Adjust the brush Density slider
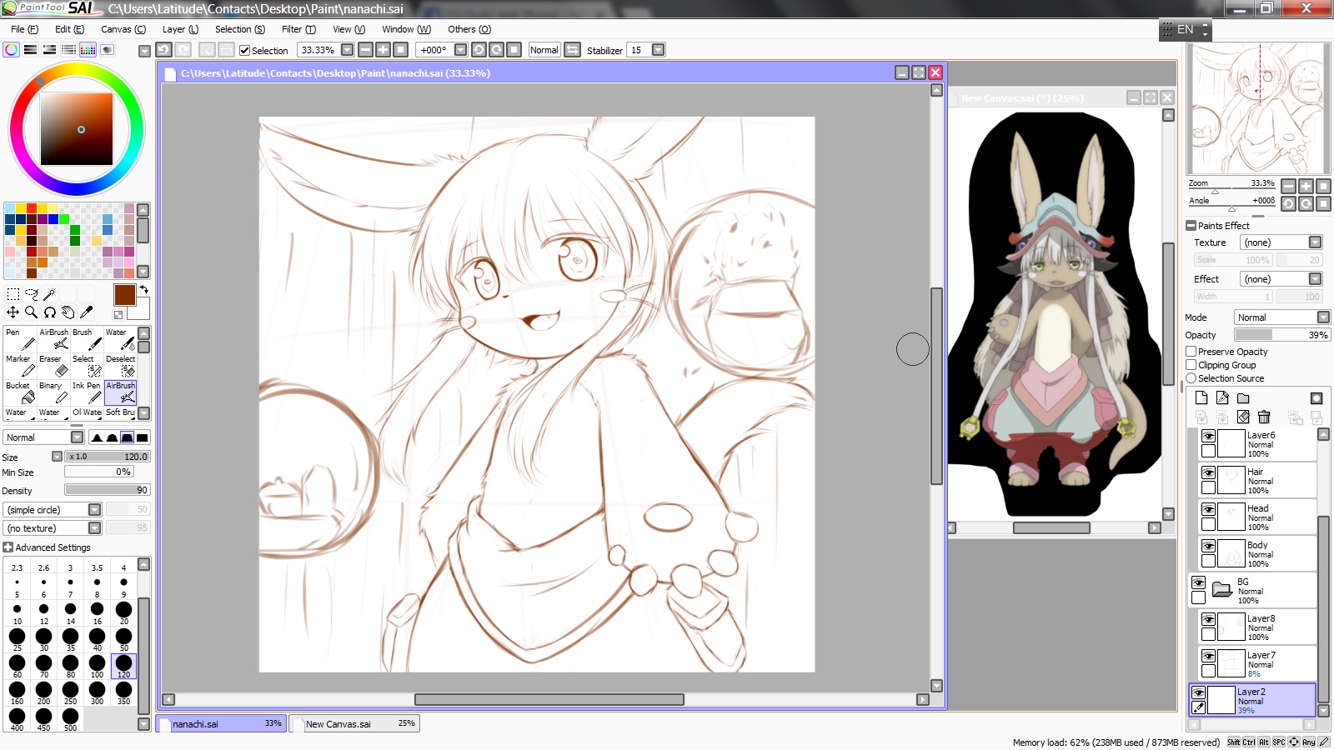Screen dimensions: 1334x750 point(108,490)
